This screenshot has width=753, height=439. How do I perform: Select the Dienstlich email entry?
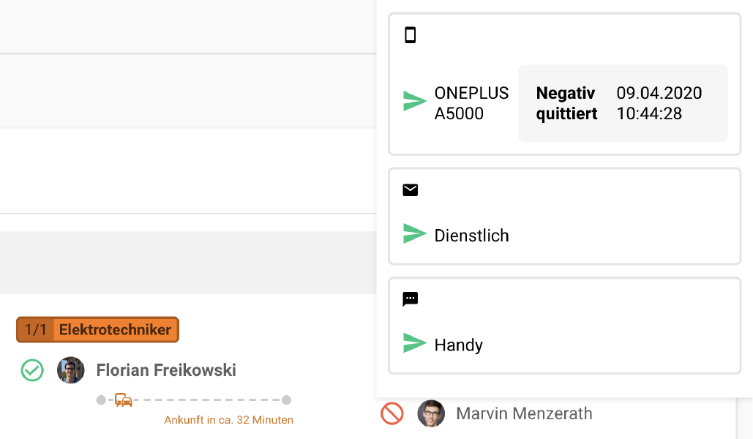pyautogui.click(x=471, y=236)
